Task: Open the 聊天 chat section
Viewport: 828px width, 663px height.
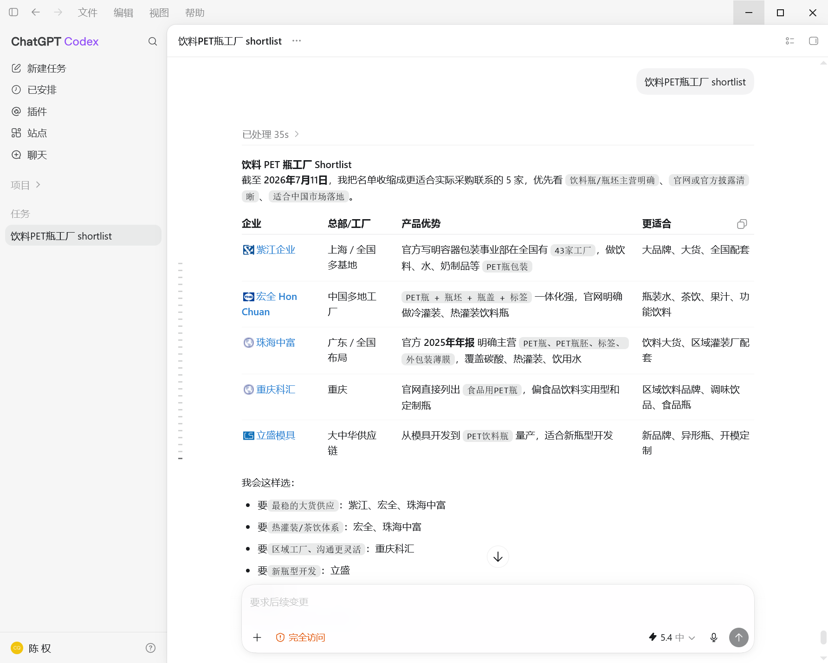Action: [84, 155]
